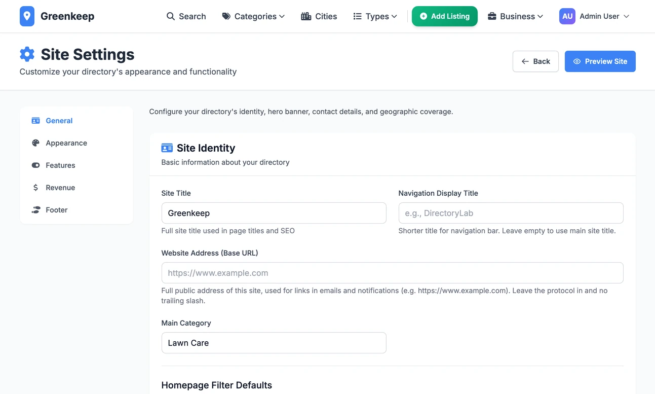Click the magnifier icon beside Search
This screenshot has width=655, height=394.
tap(171, 16)
